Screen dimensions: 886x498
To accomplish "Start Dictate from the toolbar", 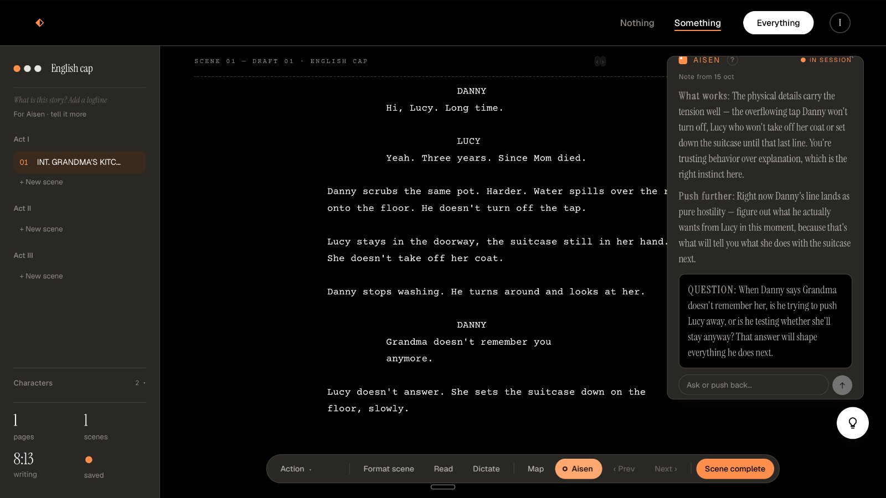I will pos(486,469).
